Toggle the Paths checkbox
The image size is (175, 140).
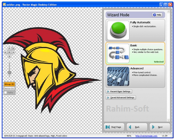(x=6, y=93)
